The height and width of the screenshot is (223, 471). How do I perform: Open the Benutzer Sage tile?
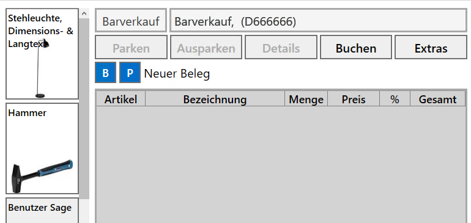click(x=42, y=210)
